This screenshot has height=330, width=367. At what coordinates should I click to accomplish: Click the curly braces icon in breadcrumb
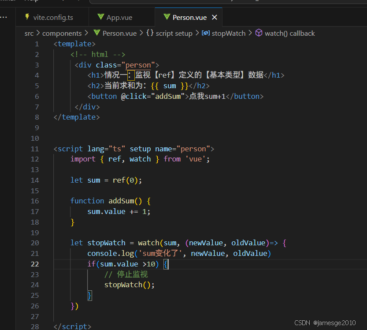[x=150, y=33]
